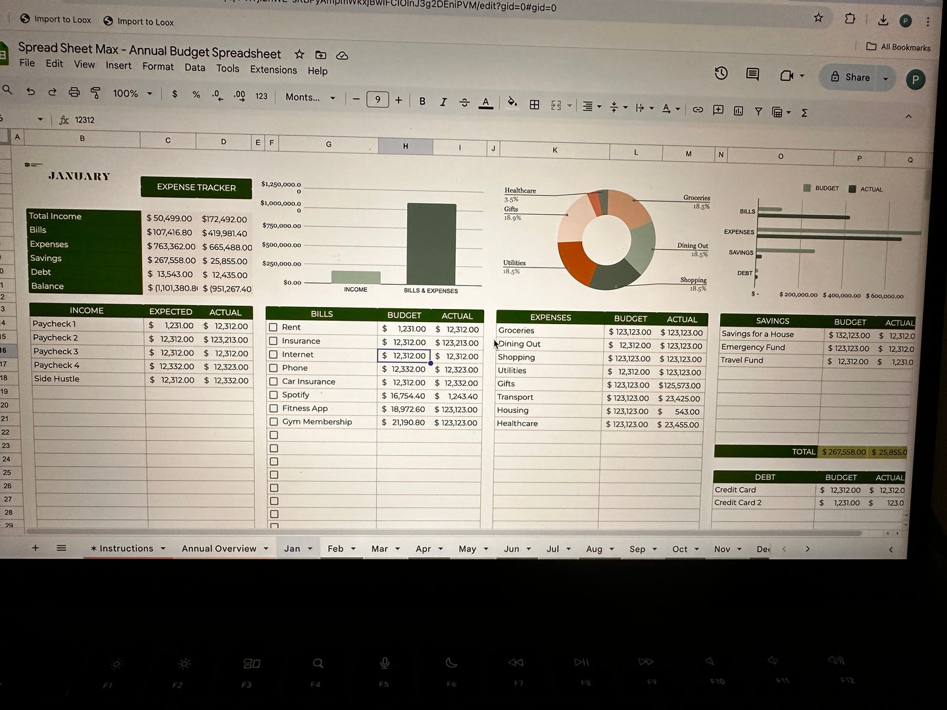Switch to the Annual Overview sheet tab
This screenshot has width=947, height=710.
pos(219,548)
